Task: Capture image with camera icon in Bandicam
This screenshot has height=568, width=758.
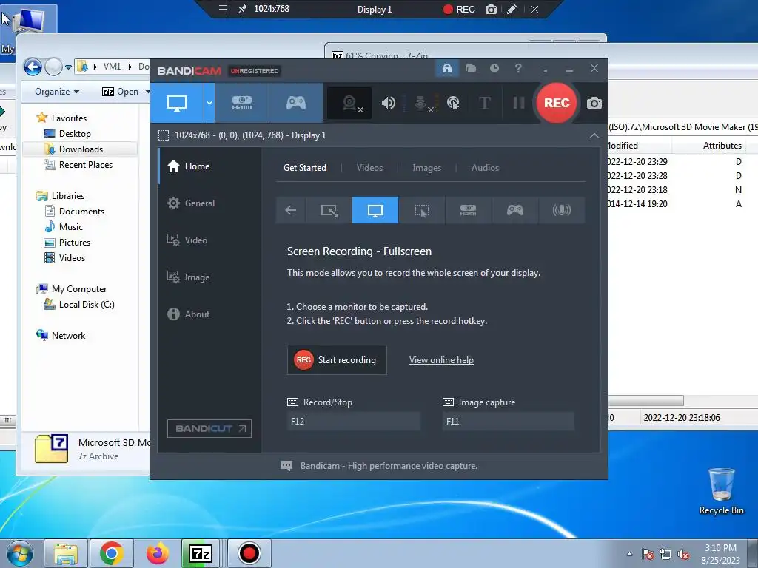Action: 594,103
